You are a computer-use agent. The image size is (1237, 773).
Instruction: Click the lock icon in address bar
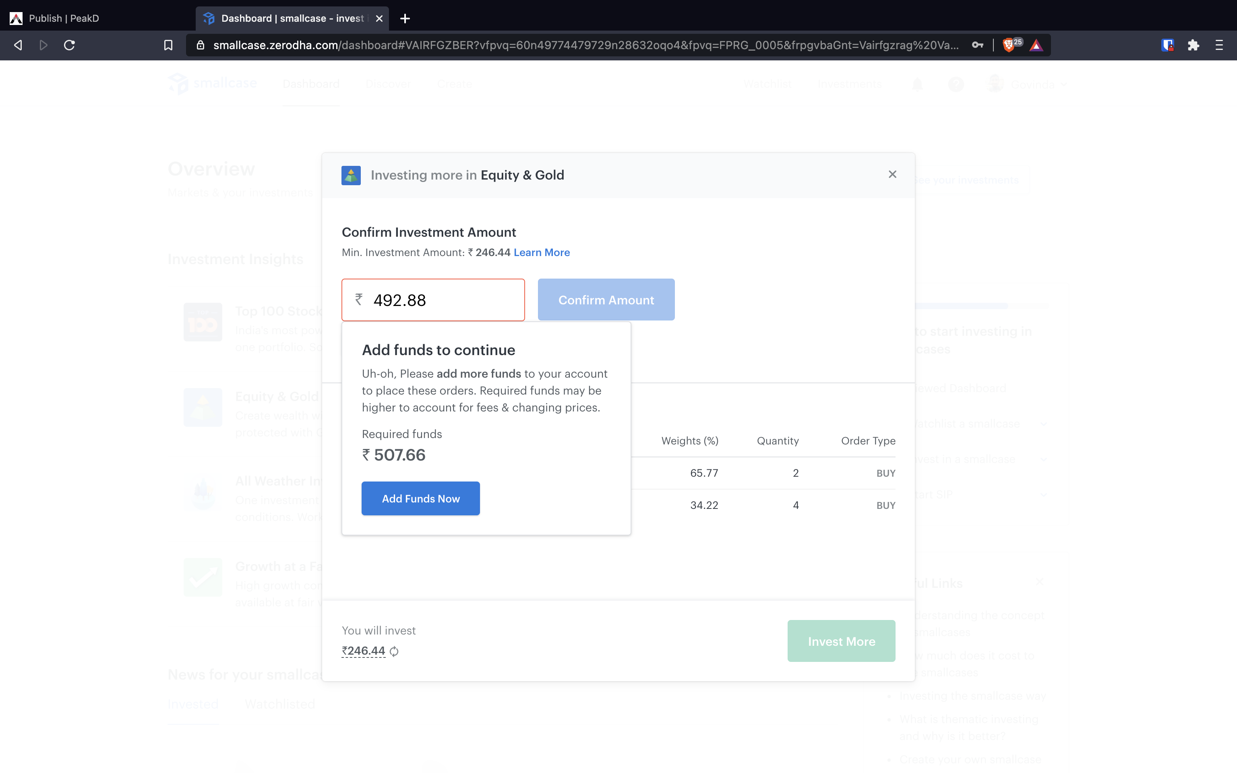tap(201, 45)
